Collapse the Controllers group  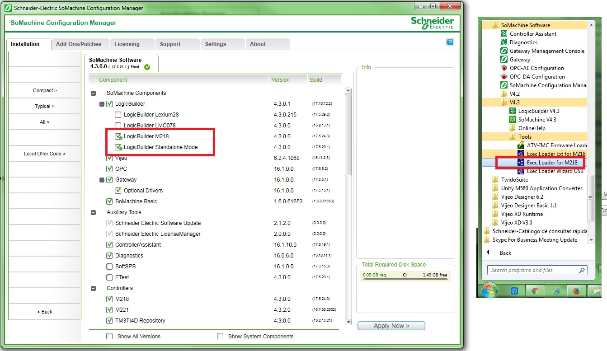94,288
